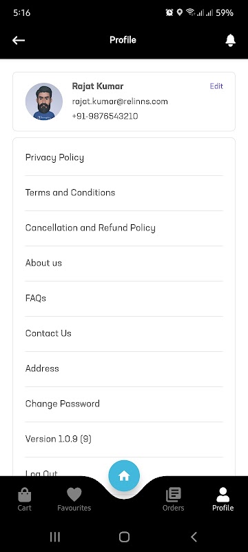Open the FAQs entry
Screen dimensions: 248x552
pyautogui.click(x=124, y=299)
